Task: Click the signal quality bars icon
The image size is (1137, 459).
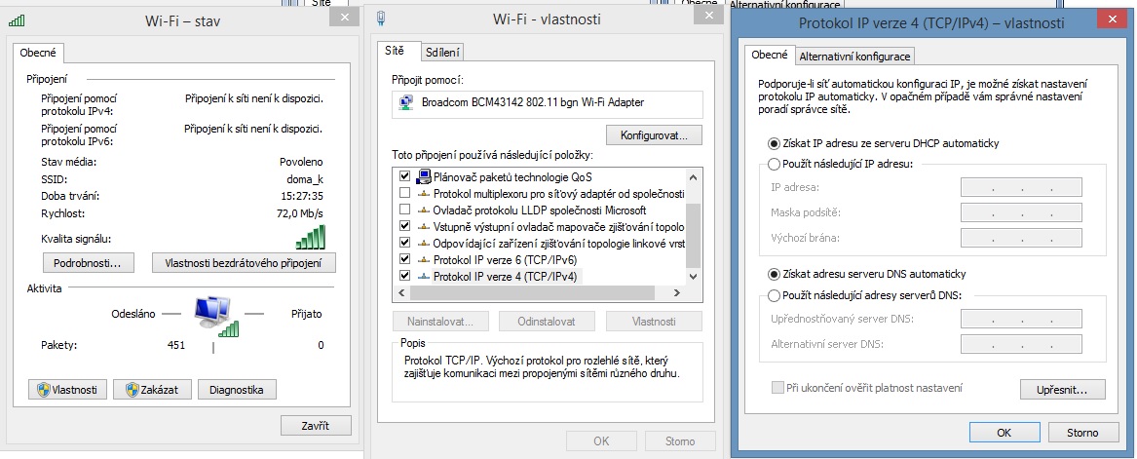Action: [x=311, y=238]
